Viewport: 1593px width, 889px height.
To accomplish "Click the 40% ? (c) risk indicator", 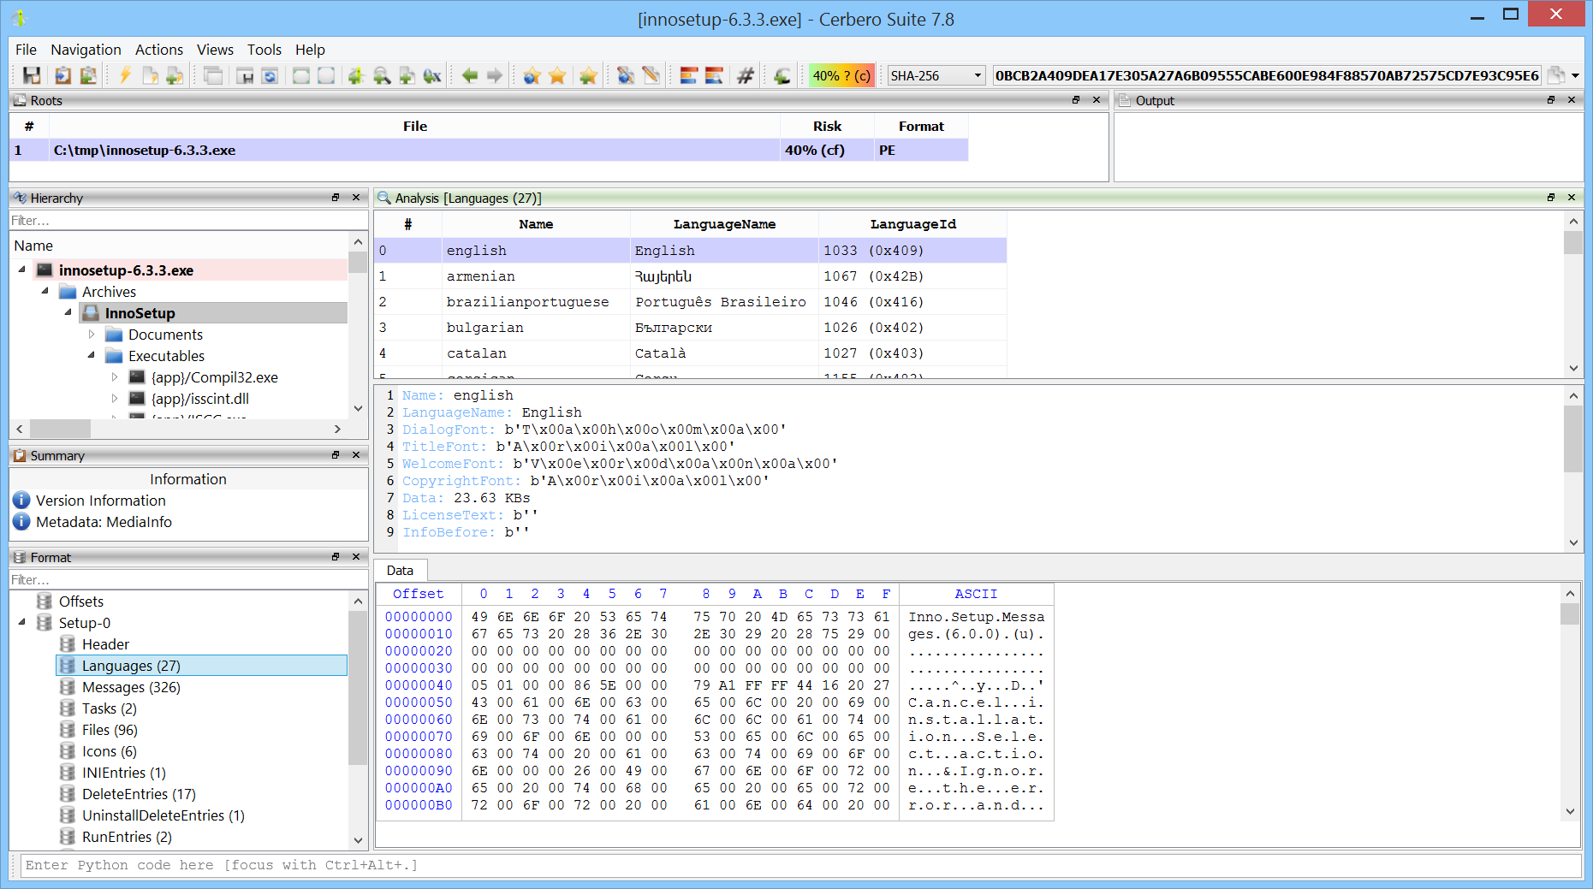I will click(841, 75).
